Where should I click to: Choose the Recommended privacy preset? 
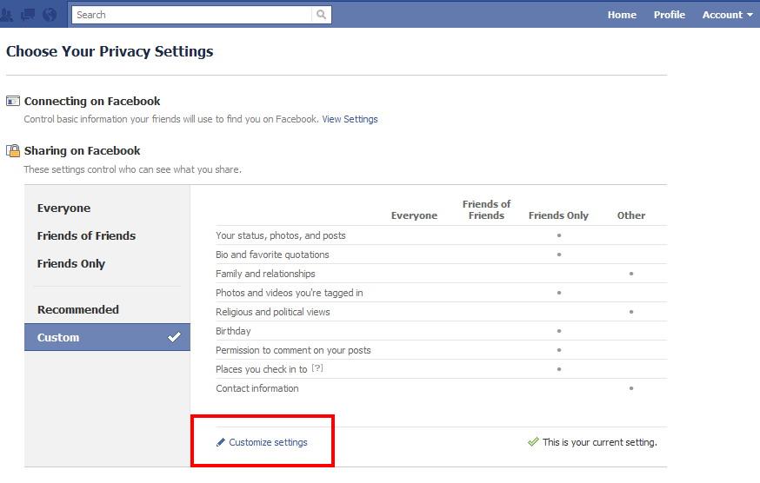(x=77, y=309)
